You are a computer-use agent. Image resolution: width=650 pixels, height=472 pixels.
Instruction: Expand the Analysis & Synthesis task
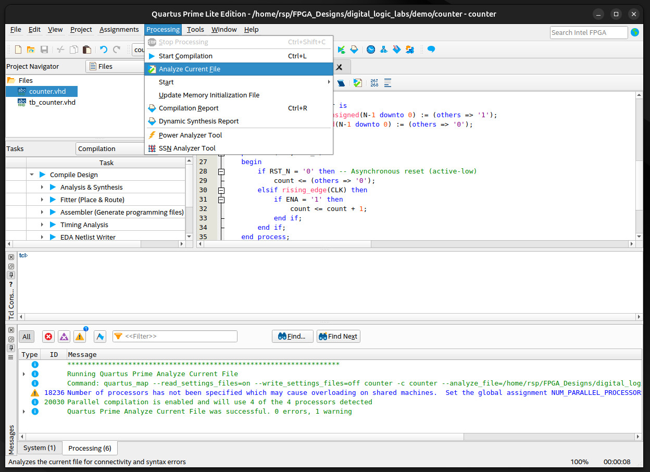pyautogui.click(x=43, y=188)
